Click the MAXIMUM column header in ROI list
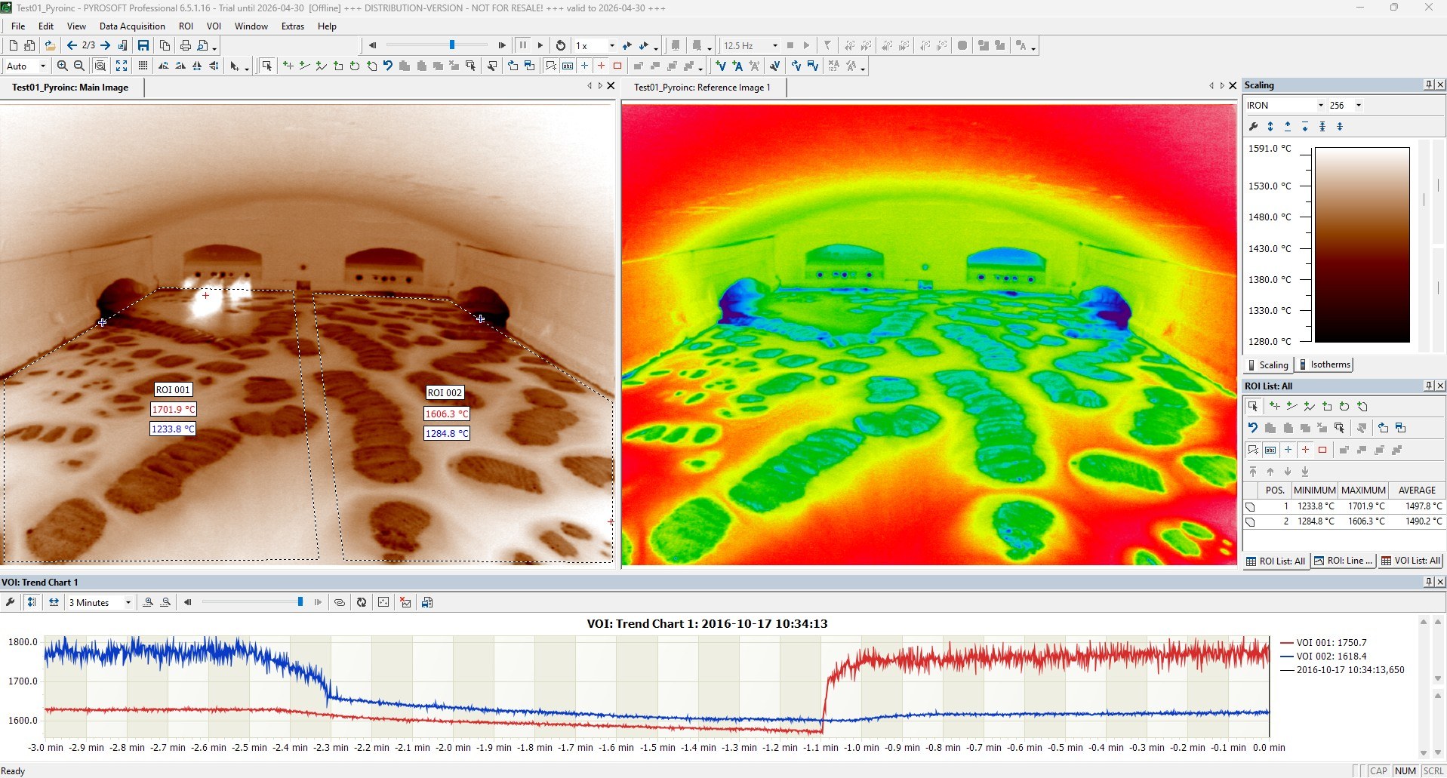 pos(1362,490)
